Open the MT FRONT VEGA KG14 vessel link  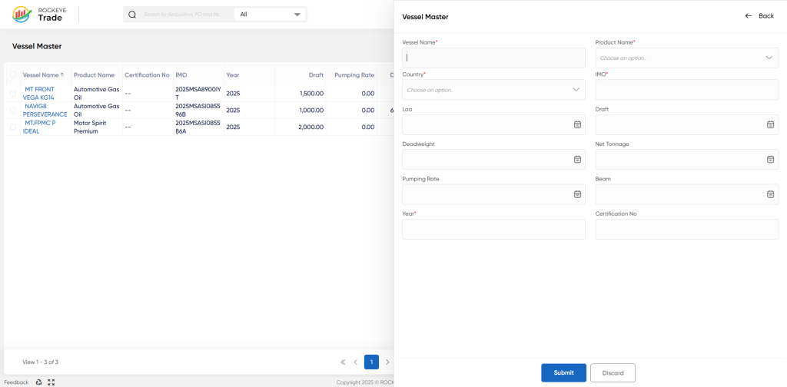coord(38,93)
